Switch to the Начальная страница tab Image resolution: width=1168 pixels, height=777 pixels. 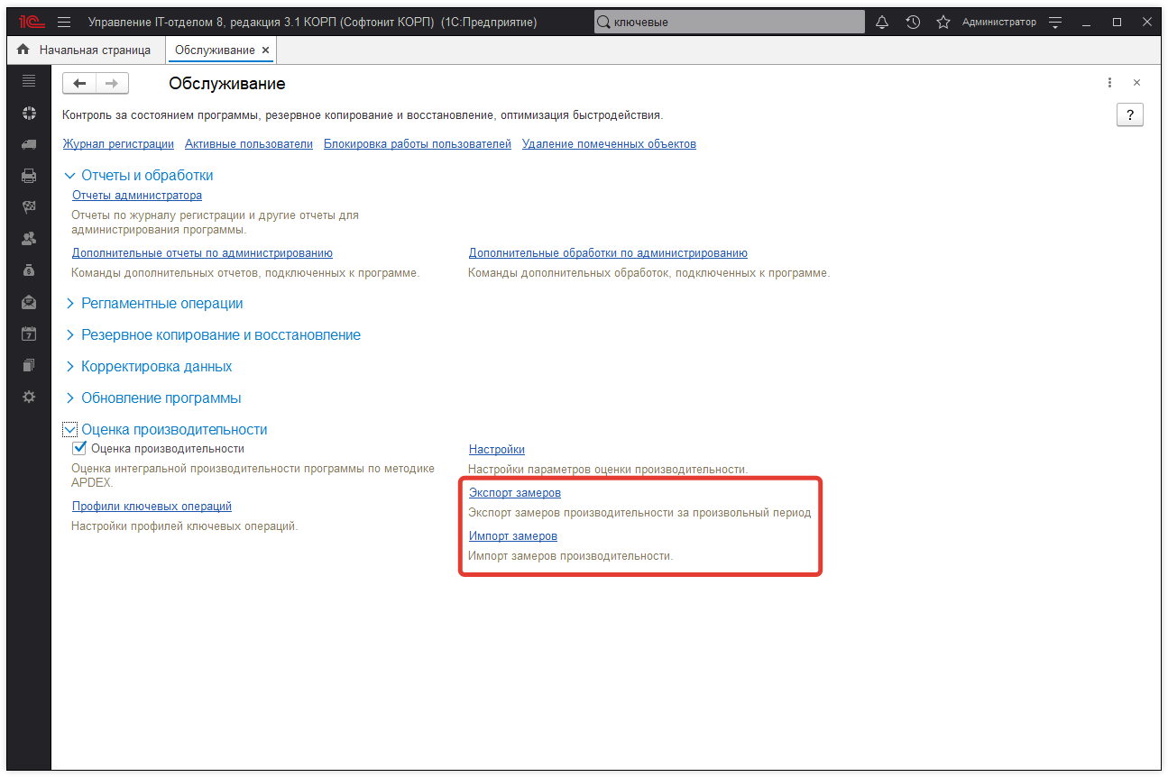pyautogui.click(x=85, y=50)
